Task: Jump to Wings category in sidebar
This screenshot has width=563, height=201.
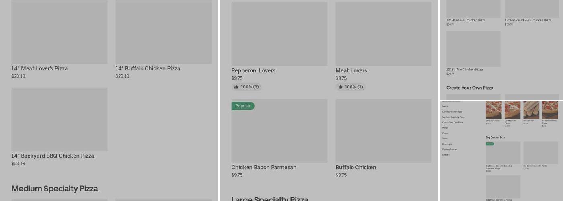Action: [x=445, y=128]
